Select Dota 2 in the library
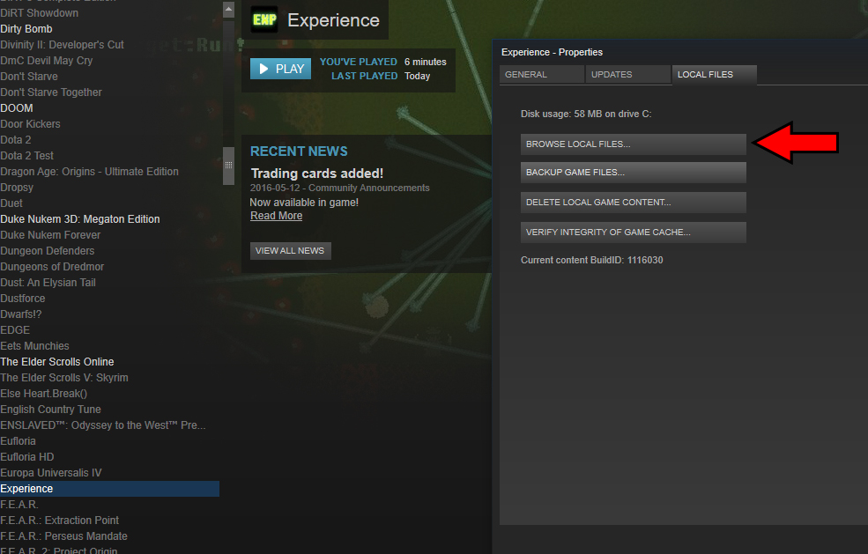The width and height of the screenshot is (868, 554). 16,140
